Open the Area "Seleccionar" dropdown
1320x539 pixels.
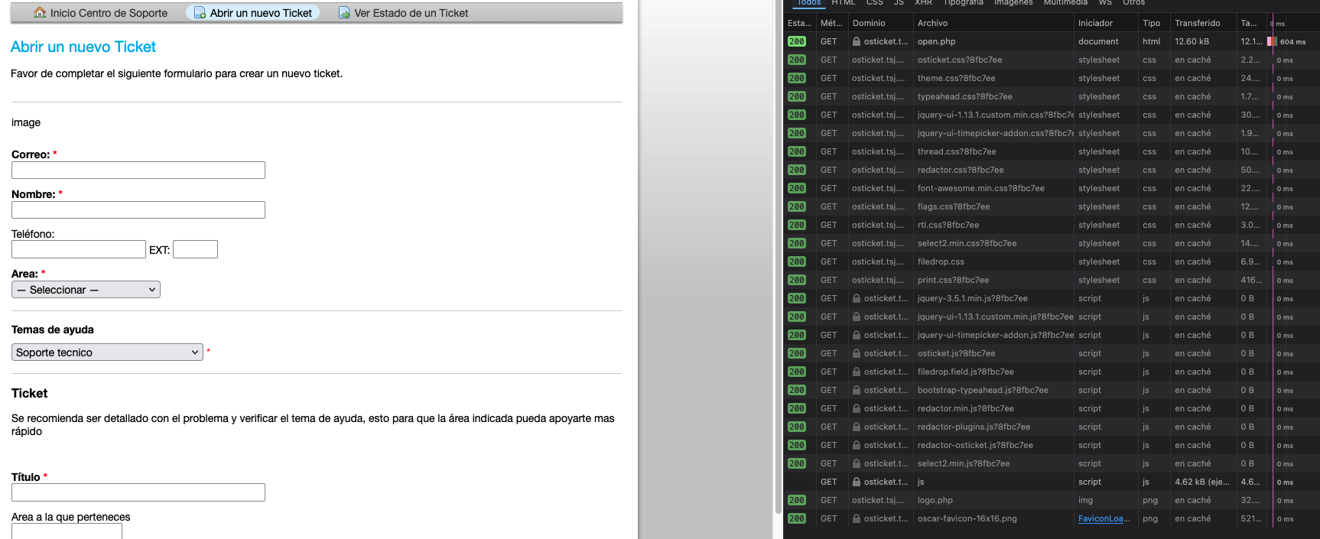[x=86, y=290]
